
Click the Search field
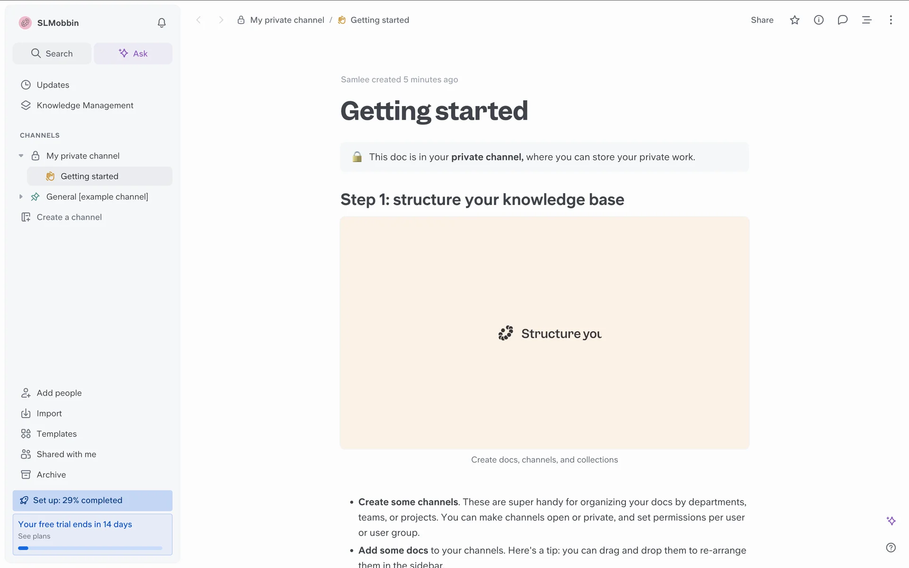[x=52, y=53]
